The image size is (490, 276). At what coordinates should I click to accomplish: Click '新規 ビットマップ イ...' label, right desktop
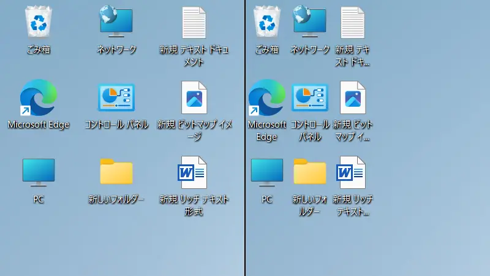click(x=353, y=131)
